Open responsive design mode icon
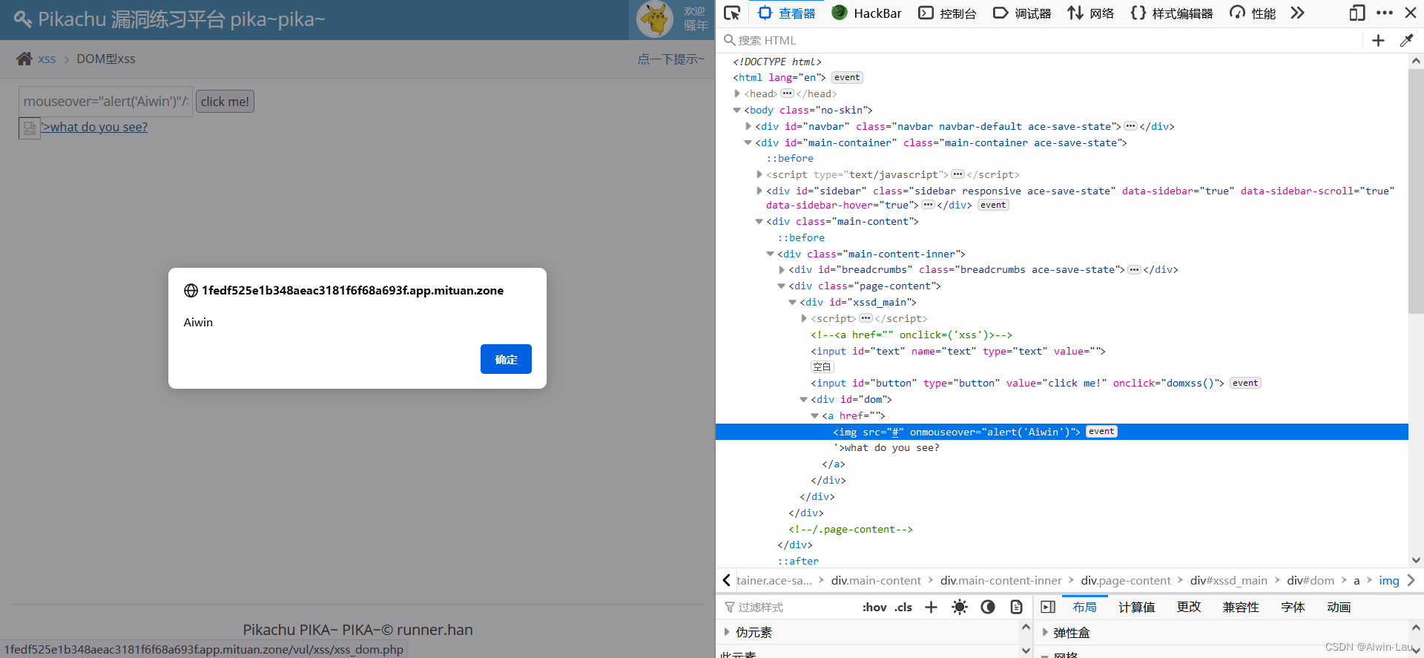This screenshot has width=1424, height=658. pos(1357,13)
